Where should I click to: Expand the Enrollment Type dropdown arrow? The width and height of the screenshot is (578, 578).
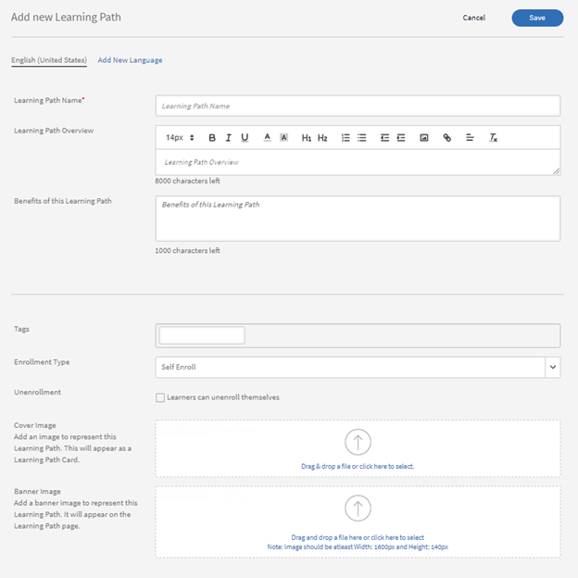point(553,367)
